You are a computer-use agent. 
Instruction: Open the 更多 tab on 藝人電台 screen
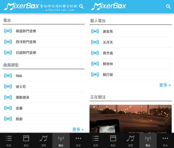tap(165, 141)
